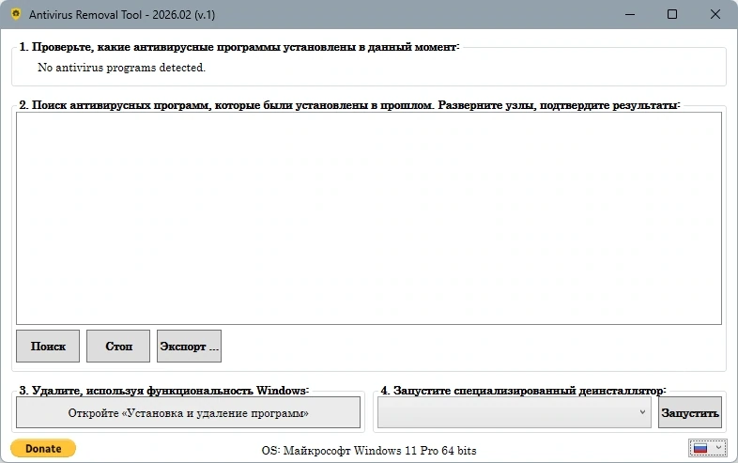Click the OS Windows 11 Pro status text
Screen dimensions: 738x463
(369, 451)
